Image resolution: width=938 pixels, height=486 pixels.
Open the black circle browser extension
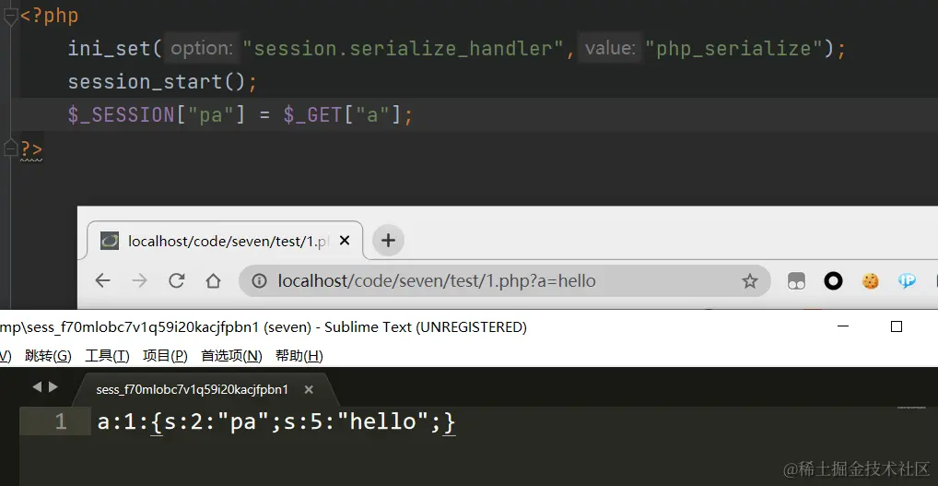tap(833, 280)
